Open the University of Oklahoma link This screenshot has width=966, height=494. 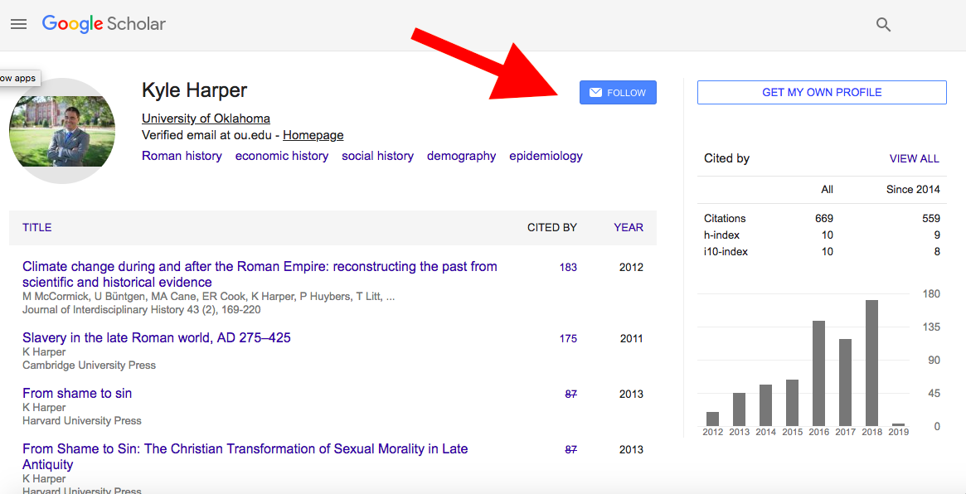click(x=206, y=119)
